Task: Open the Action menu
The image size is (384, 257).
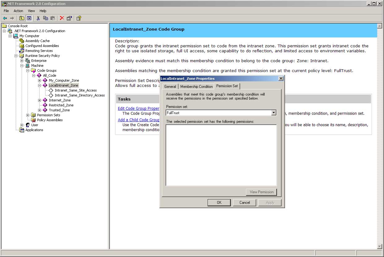Action: 18,11
